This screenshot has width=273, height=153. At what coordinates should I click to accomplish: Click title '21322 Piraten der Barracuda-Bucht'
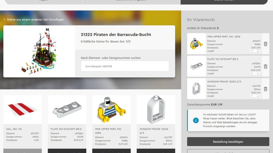click(116, 35)
